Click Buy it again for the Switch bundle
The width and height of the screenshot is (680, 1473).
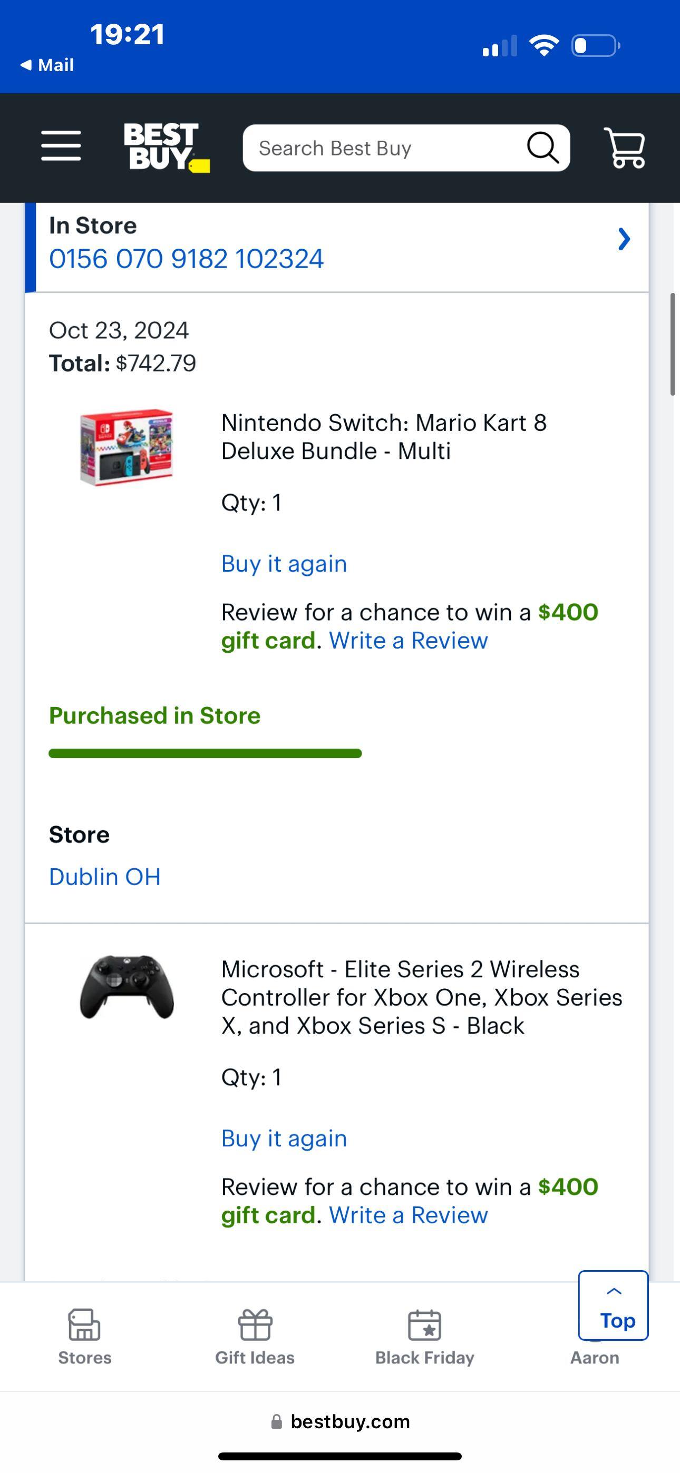(x=284, y=564)
